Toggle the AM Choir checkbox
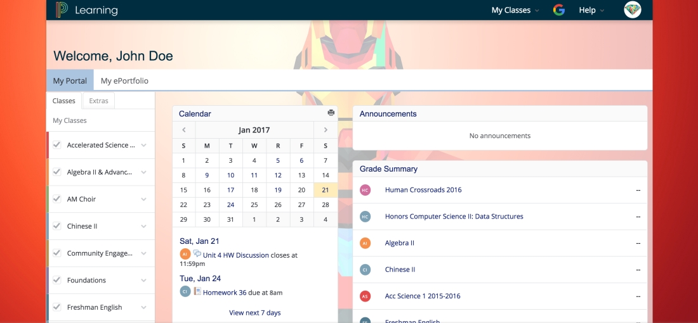 (x=57, y=199)
